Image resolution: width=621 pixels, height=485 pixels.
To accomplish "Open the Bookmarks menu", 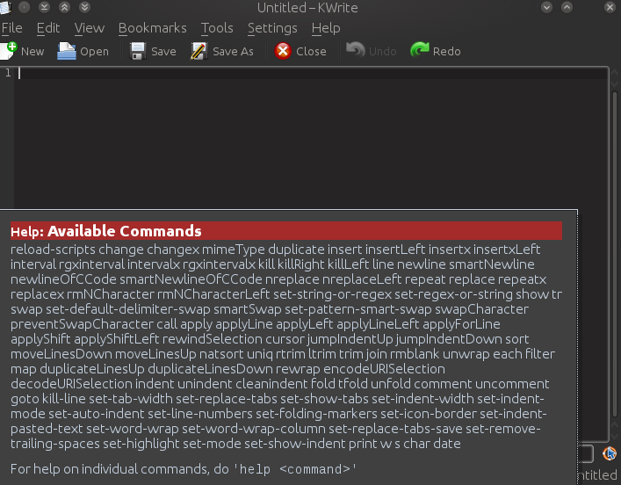I will tap(153, 28).
